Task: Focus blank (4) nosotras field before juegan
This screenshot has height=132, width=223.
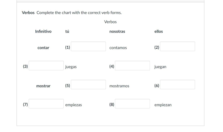Action: (x=132, y=66)
